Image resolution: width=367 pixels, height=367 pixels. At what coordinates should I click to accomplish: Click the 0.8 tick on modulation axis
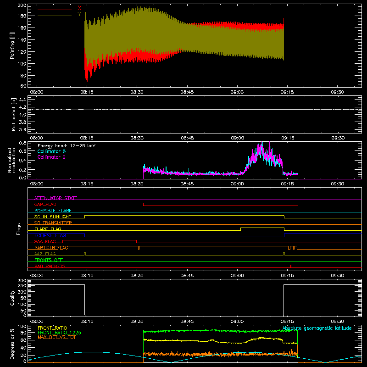pyautogui.click(x=22, y=143)
